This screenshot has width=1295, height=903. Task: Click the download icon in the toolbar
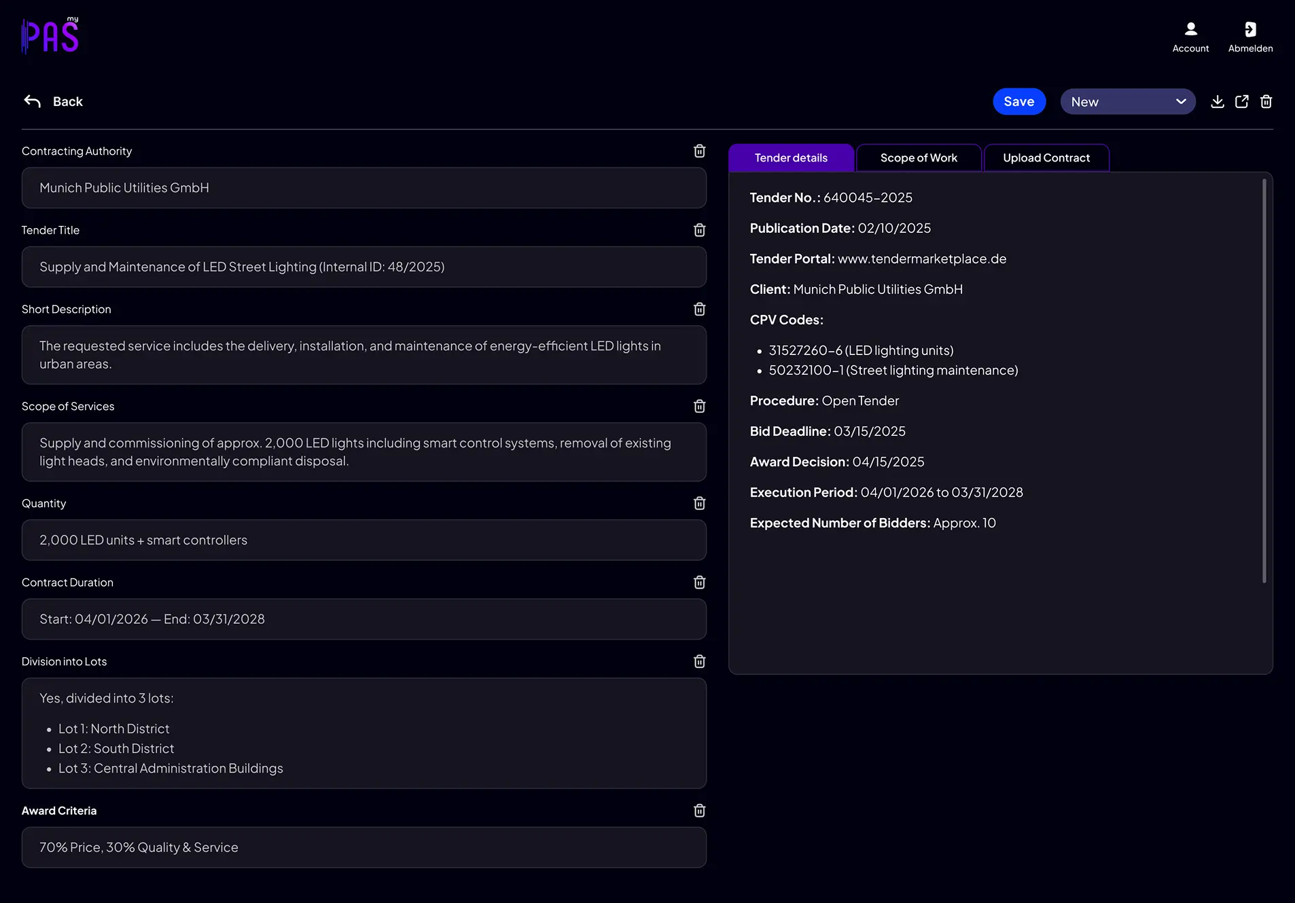1218,101
